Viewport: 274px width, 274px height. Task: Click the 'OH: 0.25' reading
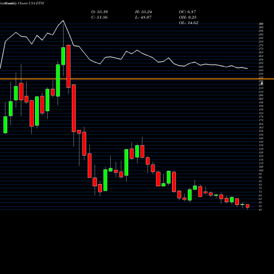coord(187,18)
